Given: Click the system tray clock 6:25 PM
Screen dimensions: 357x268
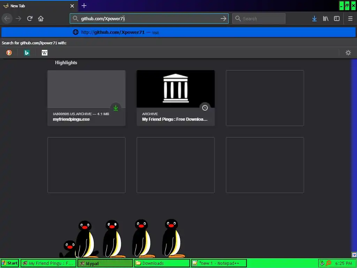Looking at the screenshot, I should tap(343, 263).
